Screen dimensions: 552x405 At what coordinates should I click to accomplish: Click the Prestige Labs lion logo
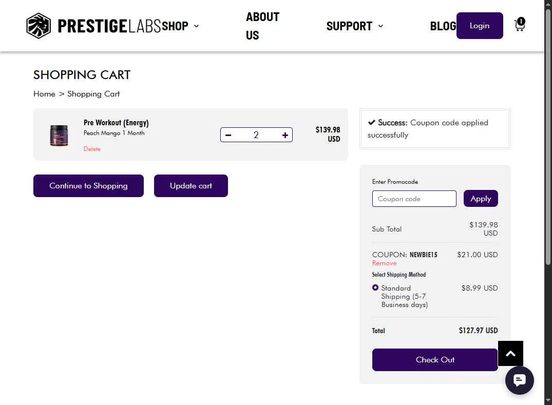(39, 26)
